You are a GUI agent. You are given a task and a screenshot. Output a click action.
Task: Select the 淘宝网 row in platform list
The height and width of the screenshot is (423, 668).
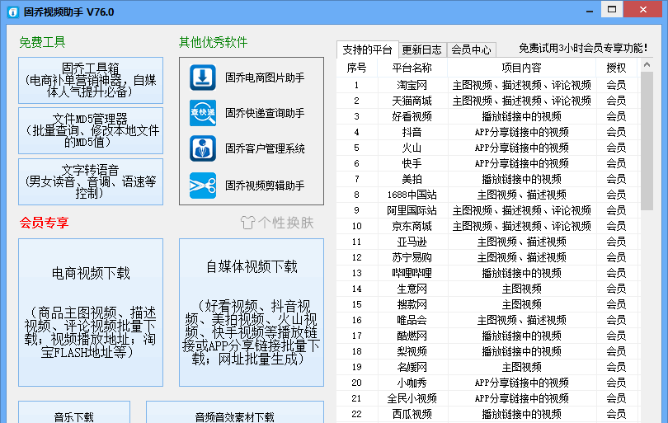tap(412, 85)
